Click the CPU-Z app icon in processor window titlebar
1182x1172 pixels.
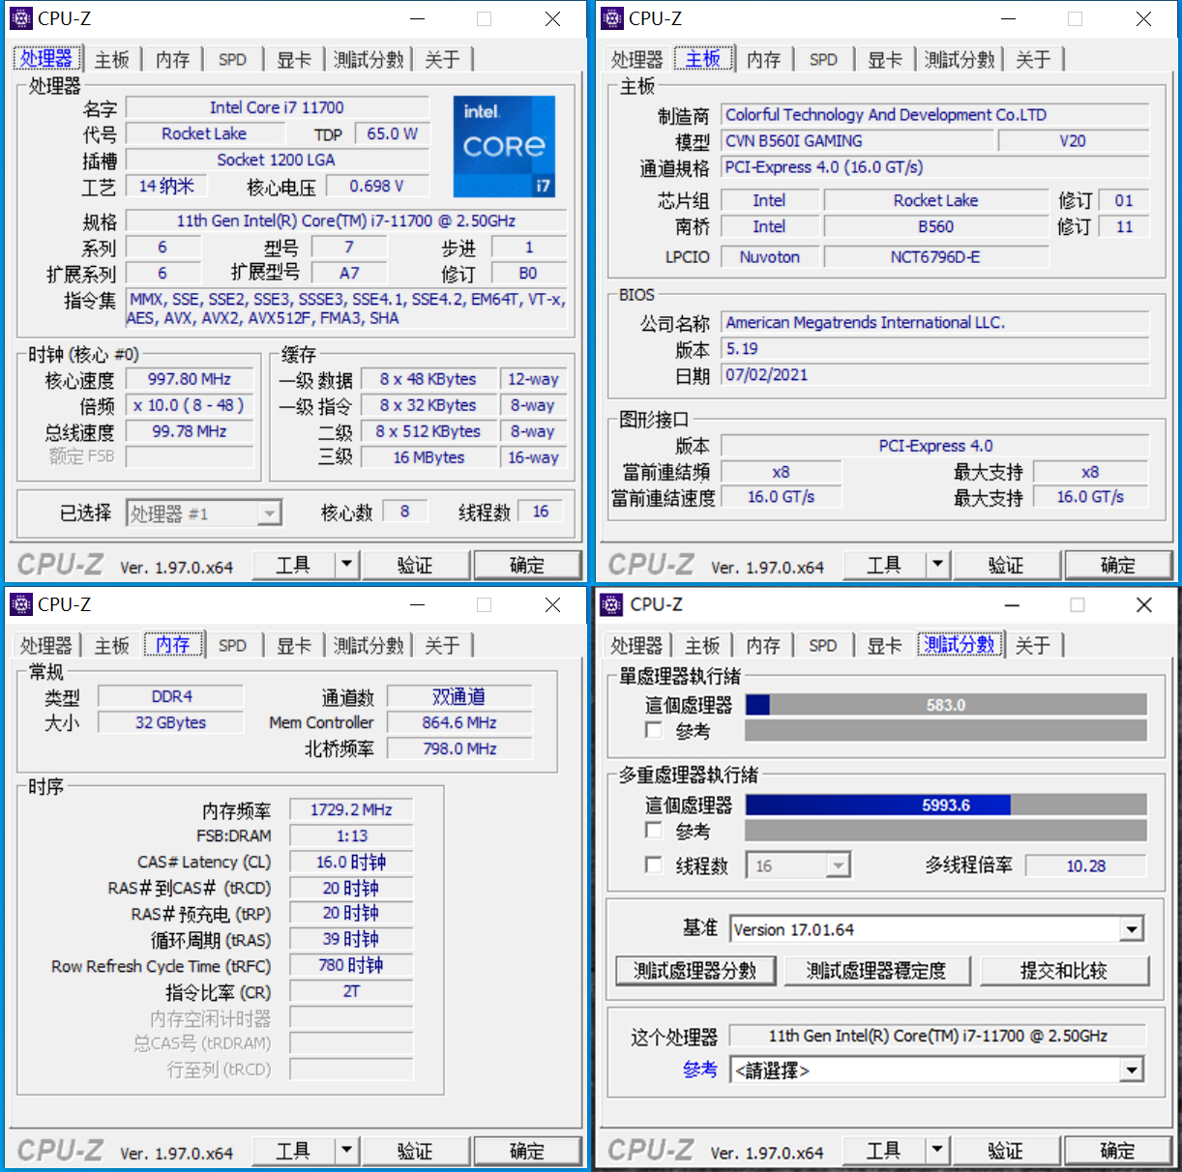coord(22,17)
